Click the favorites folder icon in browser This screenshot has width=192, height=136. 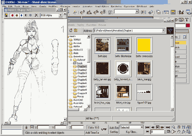[x=76, y=30]
